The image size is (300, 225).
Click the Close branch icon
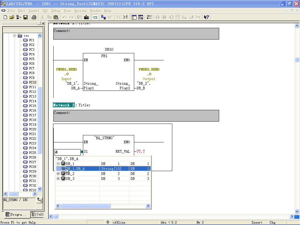[x=191, y=17]
